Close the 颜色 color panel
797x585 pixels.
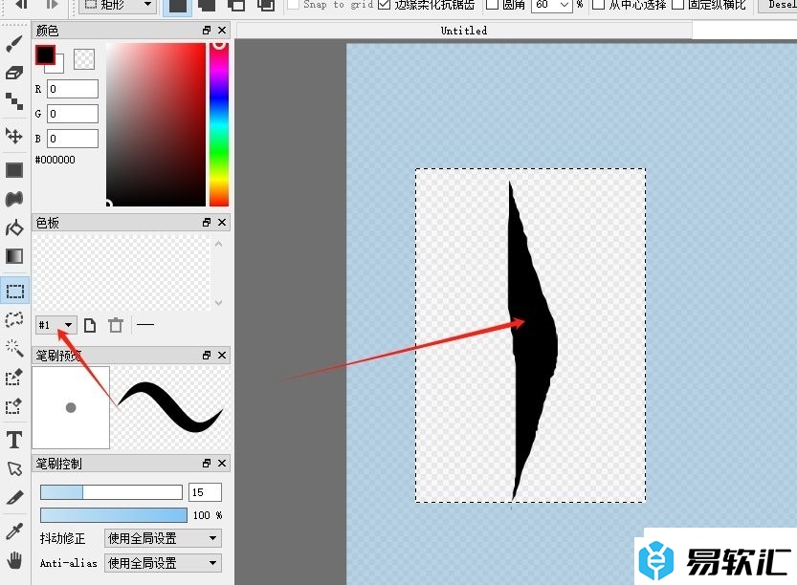[222, 31]
